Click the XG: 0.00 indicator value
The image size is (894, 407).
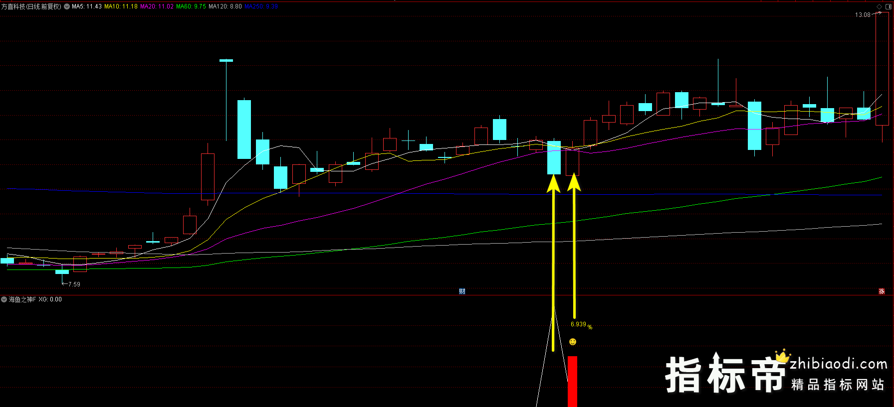pos(50,299)
